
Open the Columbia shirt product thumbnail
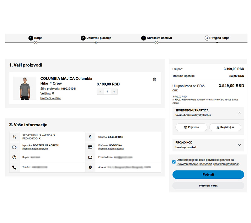(25, 88)
